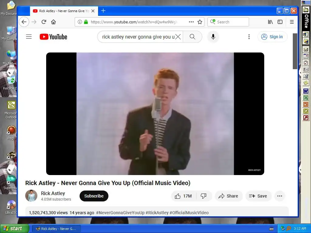Open the Windows start menu
The height and width of the screenshot is (233, 311).
point(14,228)
